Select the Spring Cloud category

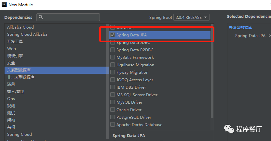click(x=20, y=135)
